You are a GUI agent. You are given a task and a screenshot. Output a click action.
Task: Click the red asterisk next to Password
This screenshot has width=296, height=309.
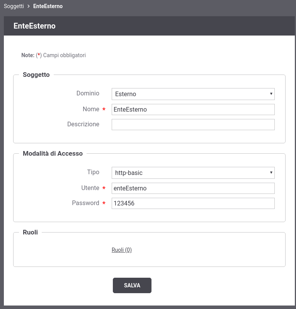point(104,204)
